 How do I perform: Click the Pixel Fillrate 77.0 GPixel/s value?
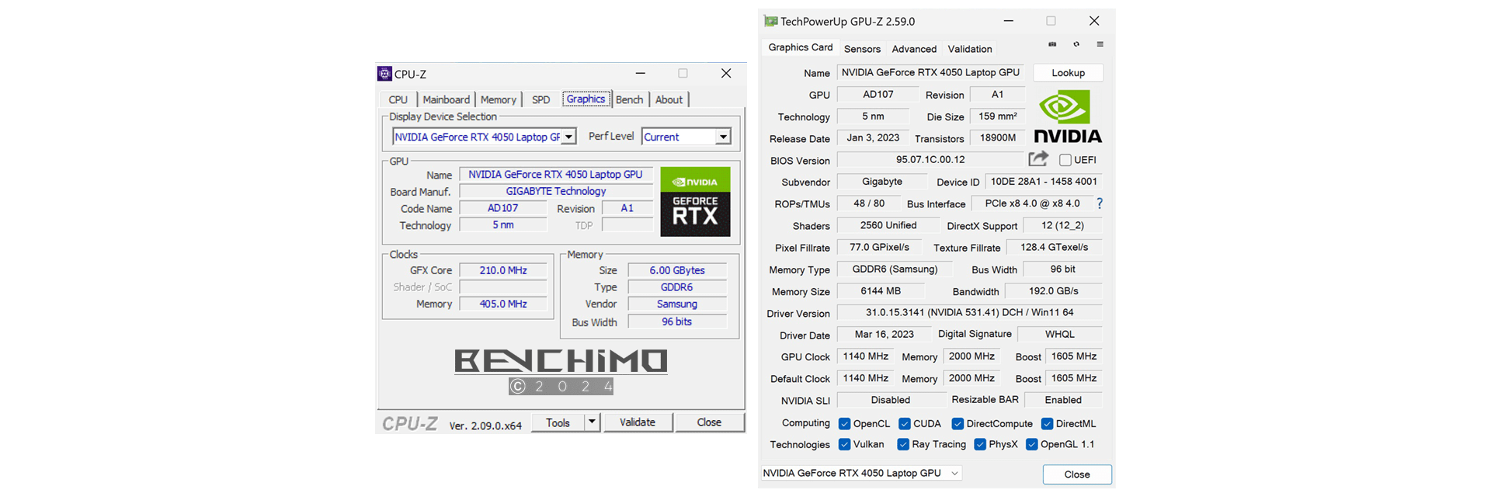coord(879,247)
